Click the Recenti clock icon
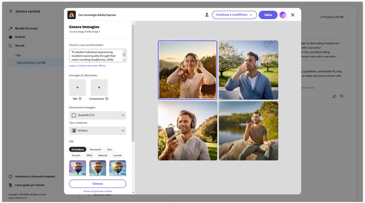Image resolution: width=365 pixels, height=203 pixels. pos(11,46)
